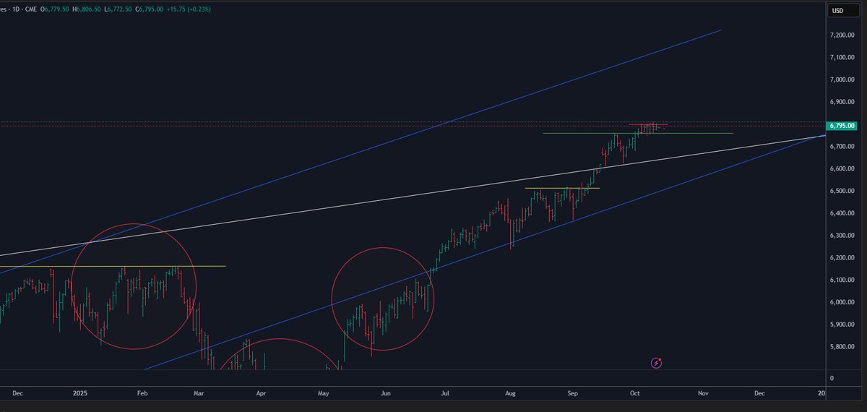Click the 6,500.00 price axis label
This screenshot has width=867, height=412.
click(x=842, y=191)
